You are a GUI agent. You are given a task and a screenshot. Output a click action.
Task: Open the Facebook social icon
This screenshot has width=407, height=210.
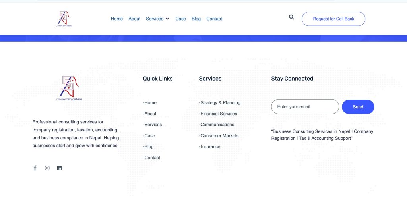(x=35, y=168)
